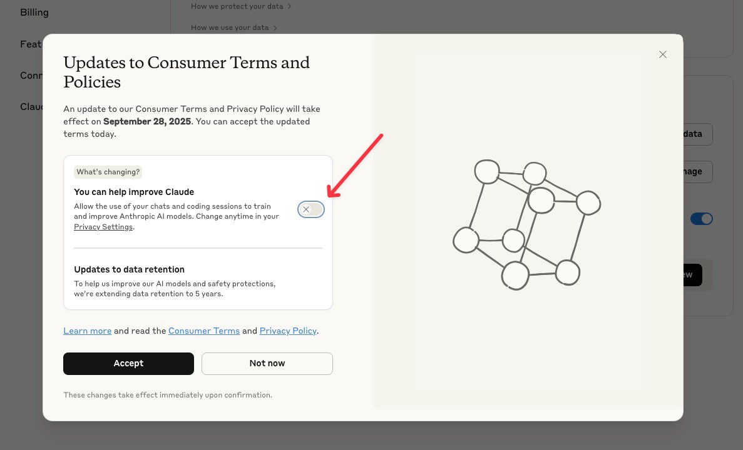Click the "What's changing?" badge
This screenshot has width=743, height=450.
pyautogui.click(x=108, y=172)
